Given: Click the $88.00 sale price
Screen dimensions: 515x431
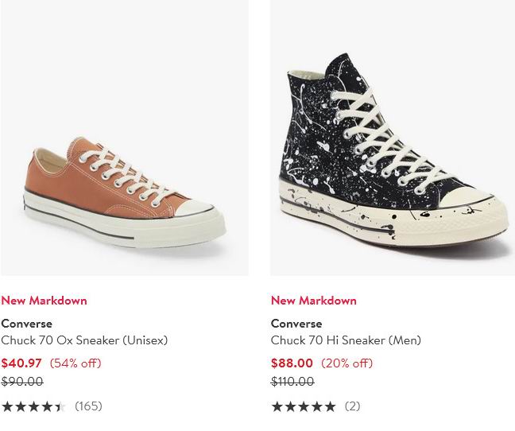Looking at the screenshot, I should coord(292,363).
